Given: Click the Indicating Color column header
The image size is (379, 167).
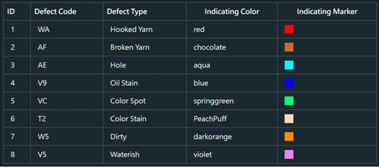Looking at the screenshot, I should tap(232, 12).
